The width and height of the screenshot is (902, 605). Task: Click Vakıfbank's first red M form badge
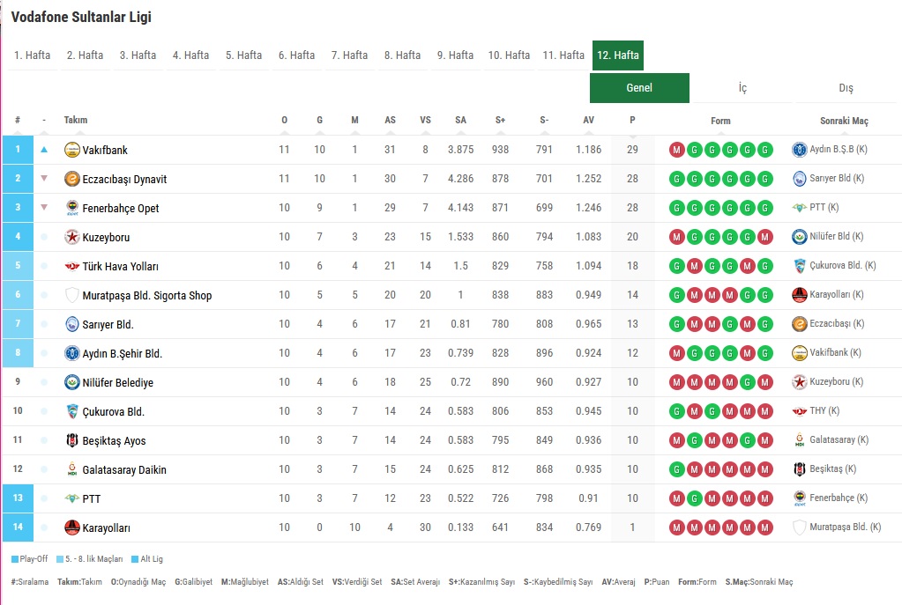click(x=676, y=150)
